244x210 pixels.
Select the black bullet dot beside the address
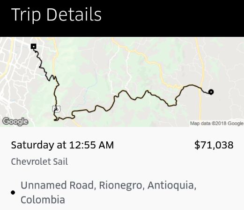tap(13, 193)
